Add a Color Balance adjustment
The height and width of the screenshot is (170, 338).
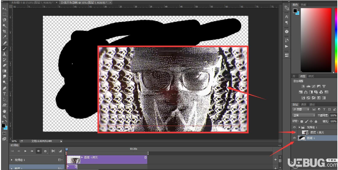[x=306, y=92]
